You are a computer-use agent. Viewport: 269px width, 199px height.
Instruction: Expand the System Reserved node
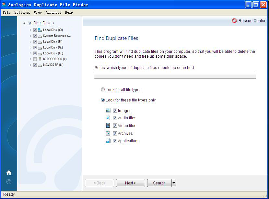pos(30,36)
